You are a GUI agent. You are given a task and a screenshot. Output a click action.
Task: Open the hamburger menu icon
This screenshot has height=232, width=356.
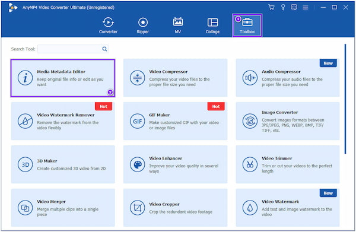click(x=306, y=7)
